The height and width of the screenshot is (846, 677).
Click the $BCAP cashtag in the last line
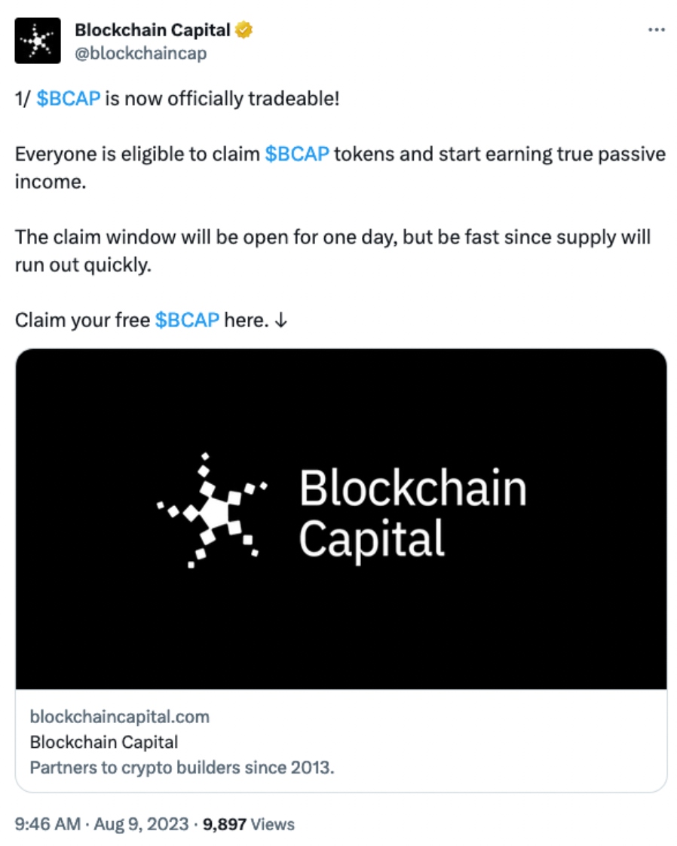pos(186,320)
